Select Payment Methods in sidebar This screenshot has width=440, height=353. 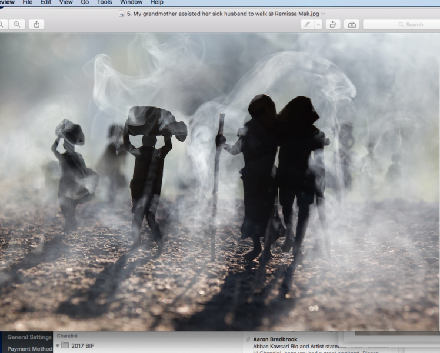coord(29,348)
